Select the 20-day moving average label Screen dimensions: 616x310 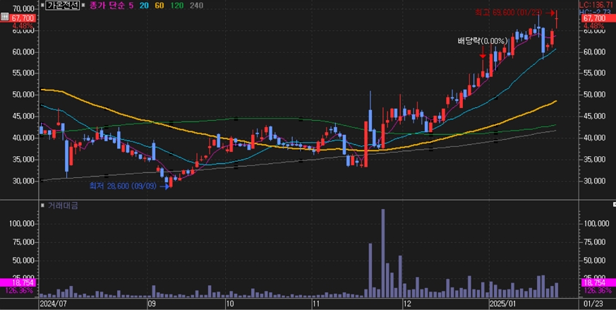click(x=144, y=6)
